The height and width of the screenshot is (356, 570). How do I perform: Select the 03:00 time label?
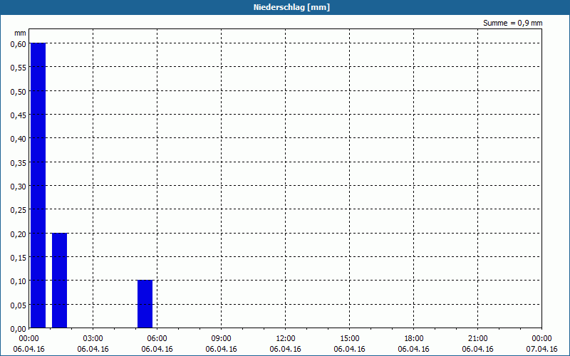[93, 339]
